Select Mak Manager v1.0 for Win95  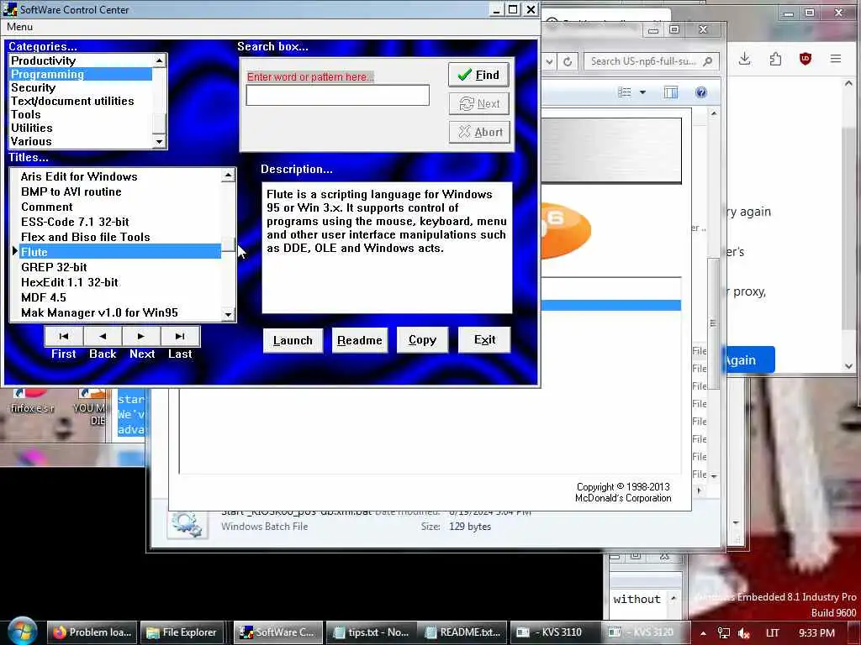pyautogui.click(x=119, y=312)
